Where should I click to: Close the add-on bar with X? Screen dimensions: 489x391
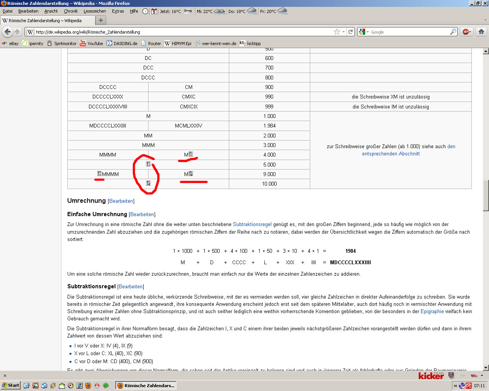click(5, 376)
